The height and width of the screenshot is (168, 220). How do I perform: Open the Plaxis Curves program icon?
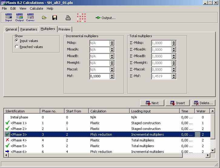click(30, 18)
